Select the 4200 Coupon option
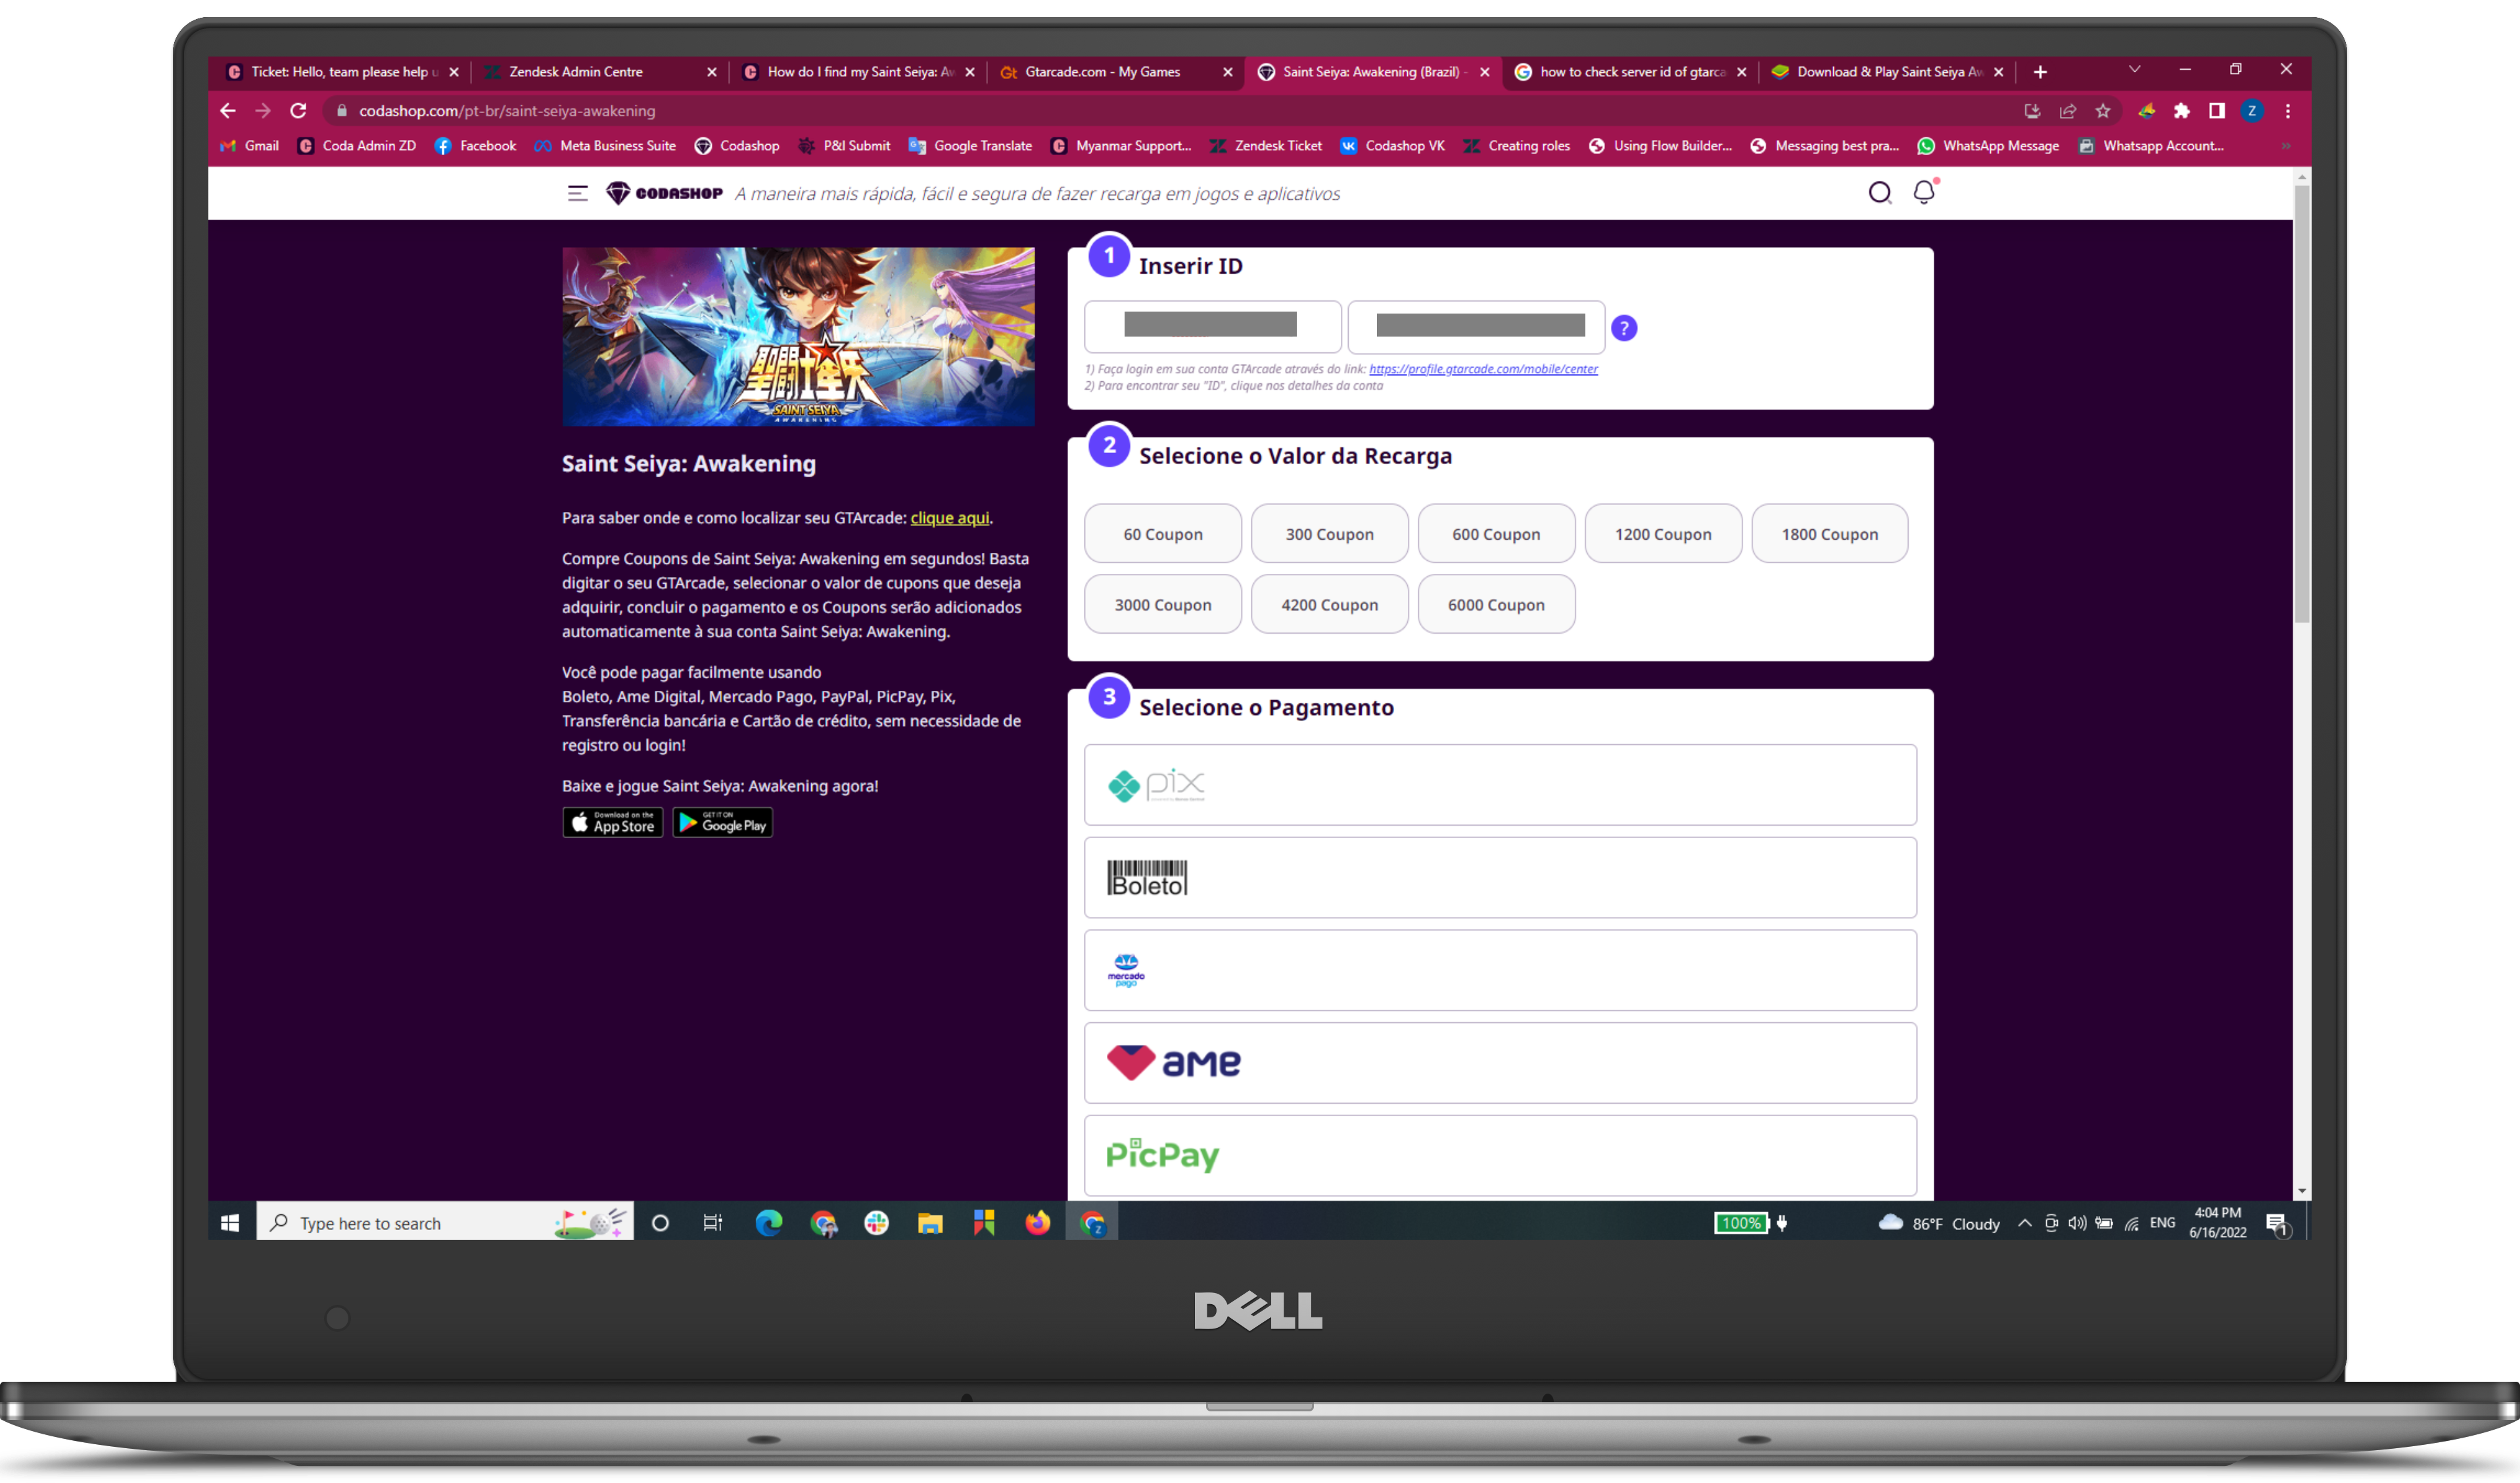This screenshot has height=1483, width=2520. (x=1330, y=604)
